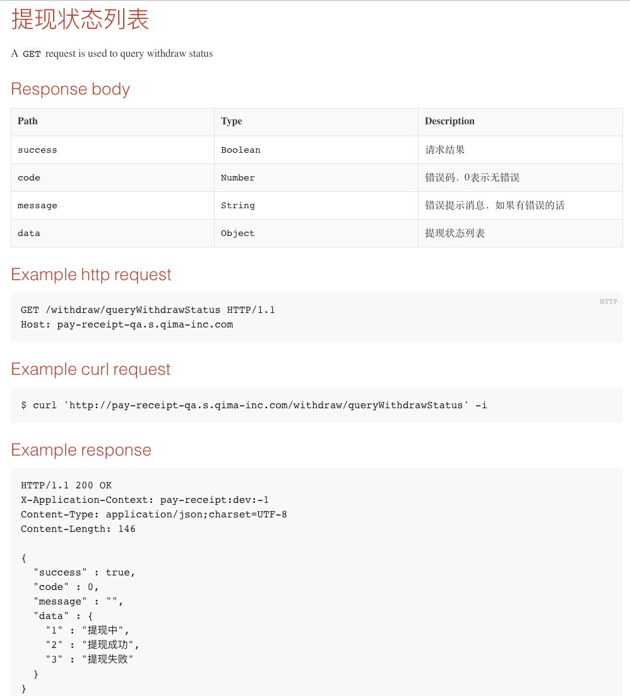Click the inline GET code keyword
The width and height of the screenshot is (630, 696).
click(32, 54)
